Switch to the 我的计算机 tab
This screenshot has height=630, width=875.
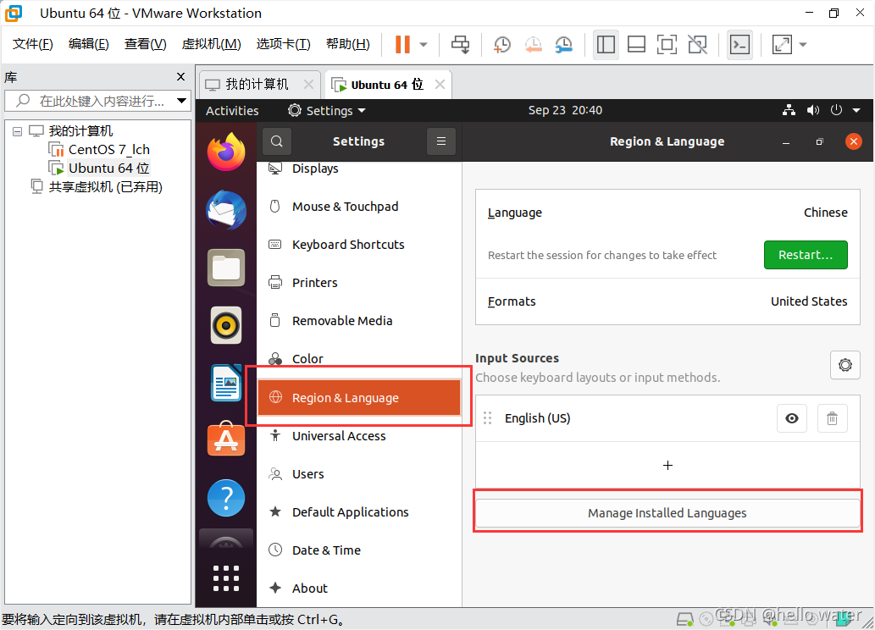pos(257,85)
